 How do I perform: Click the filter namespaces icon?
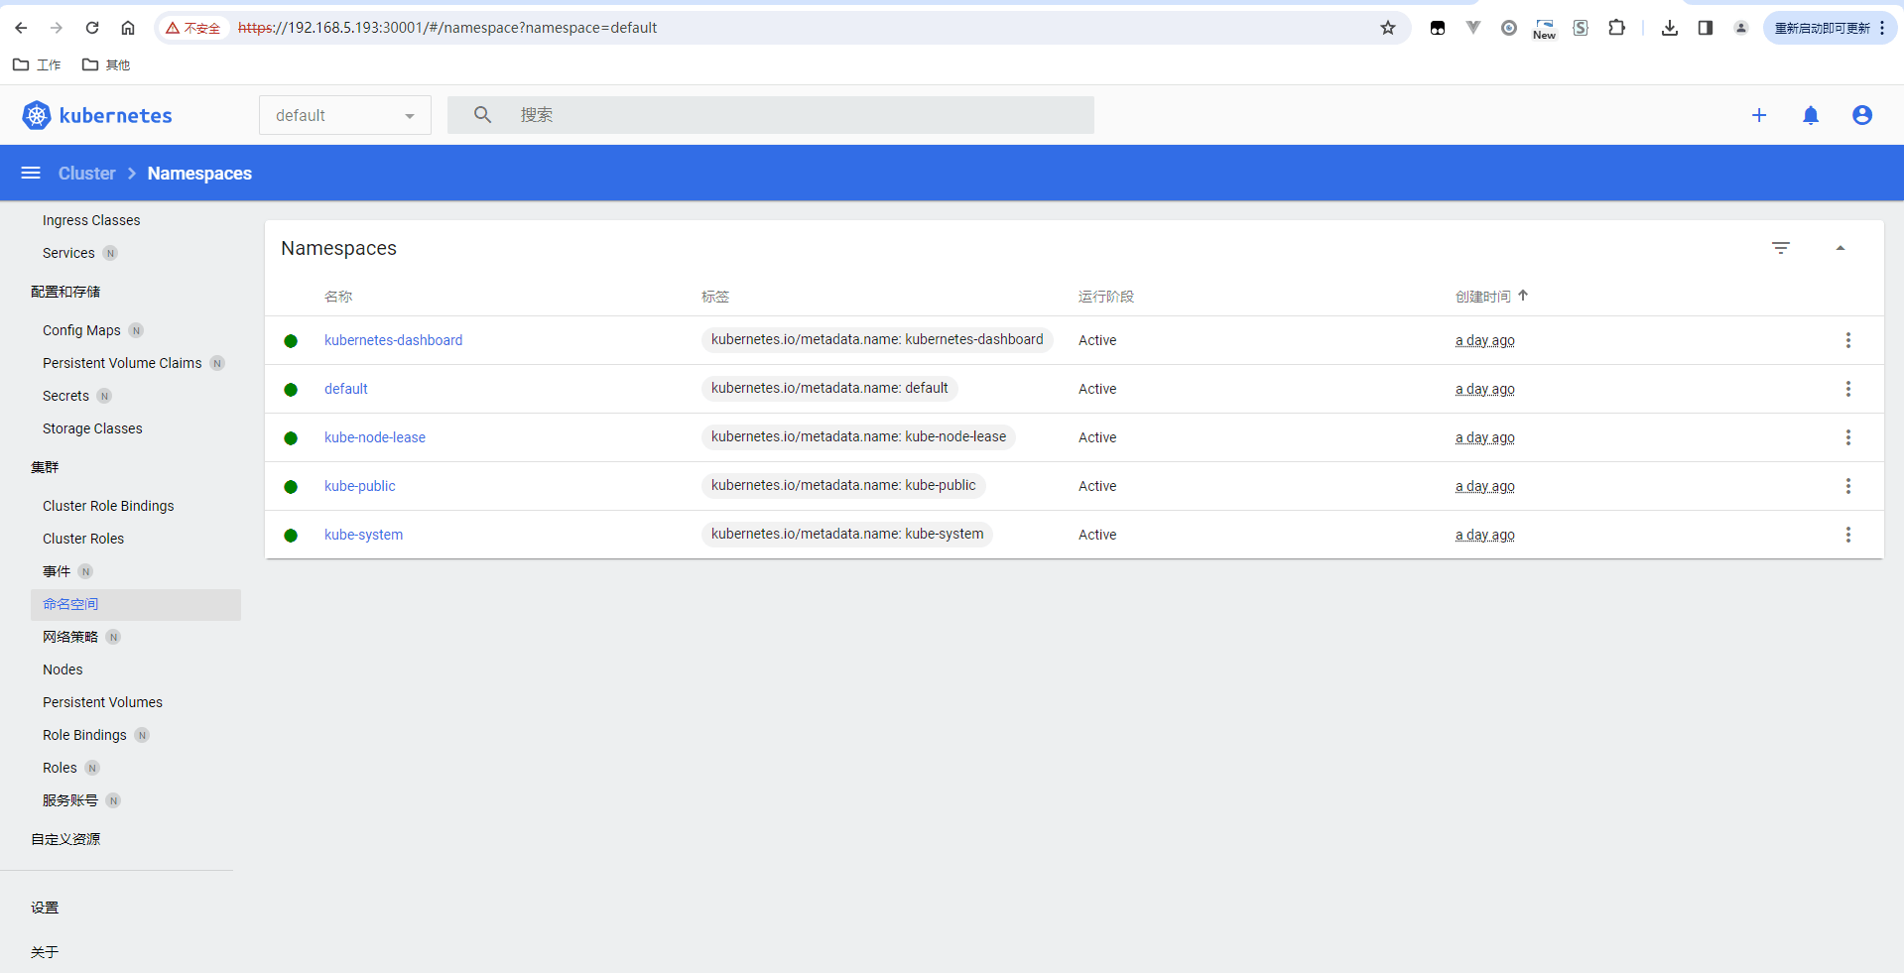click(1781, 248)
